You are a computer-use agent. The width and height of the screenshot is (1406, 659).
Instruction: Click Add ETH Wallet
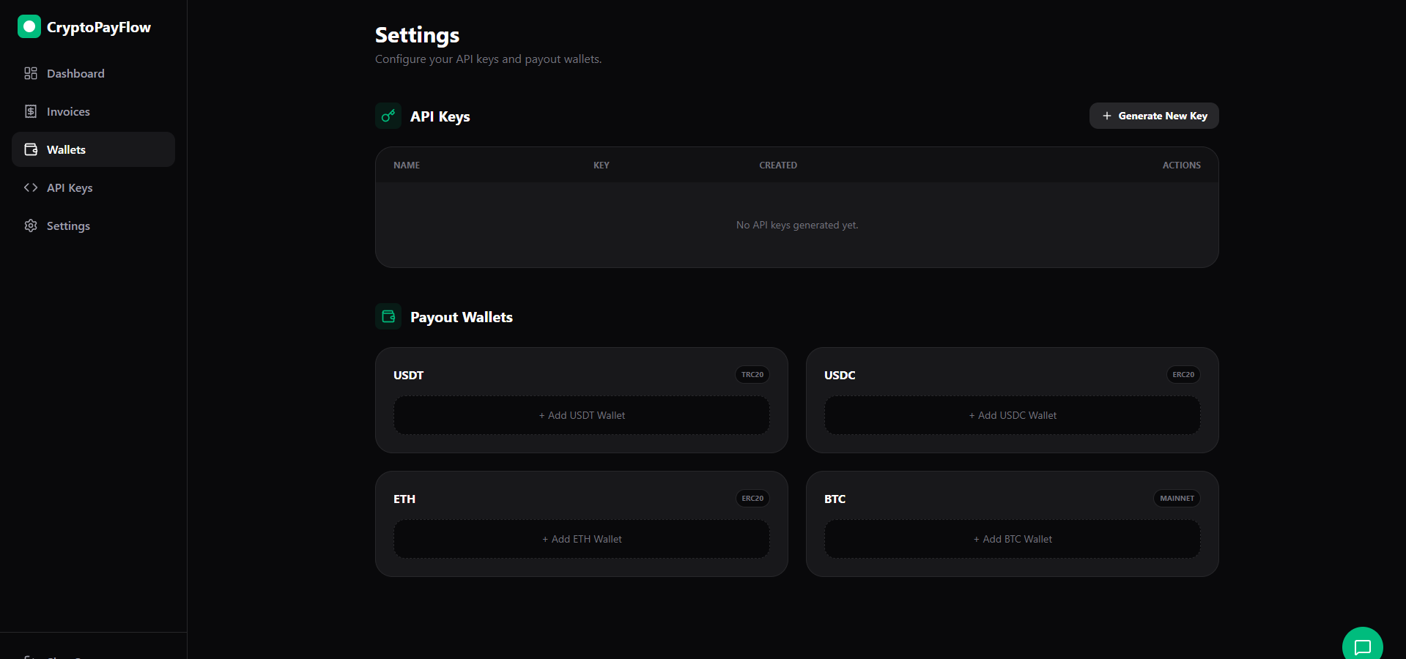pos(581,539)
